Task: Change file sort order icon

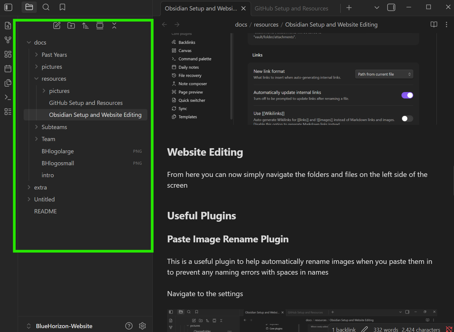Action: 86,26
